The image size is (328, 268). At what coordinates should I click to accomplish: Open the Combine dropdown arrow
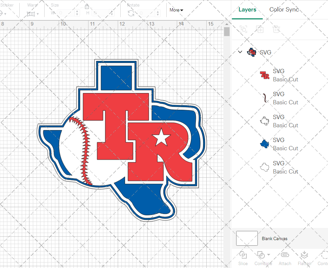(269, 255)
